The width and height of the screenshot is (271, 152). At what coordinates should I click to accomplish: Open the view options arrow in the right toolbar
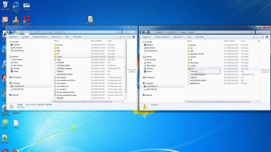pos(257,37)
